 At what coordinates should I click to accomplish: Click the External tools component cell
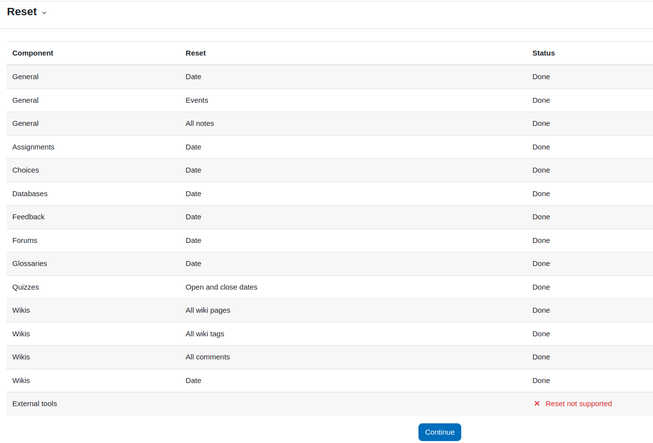tap(34, 404)
